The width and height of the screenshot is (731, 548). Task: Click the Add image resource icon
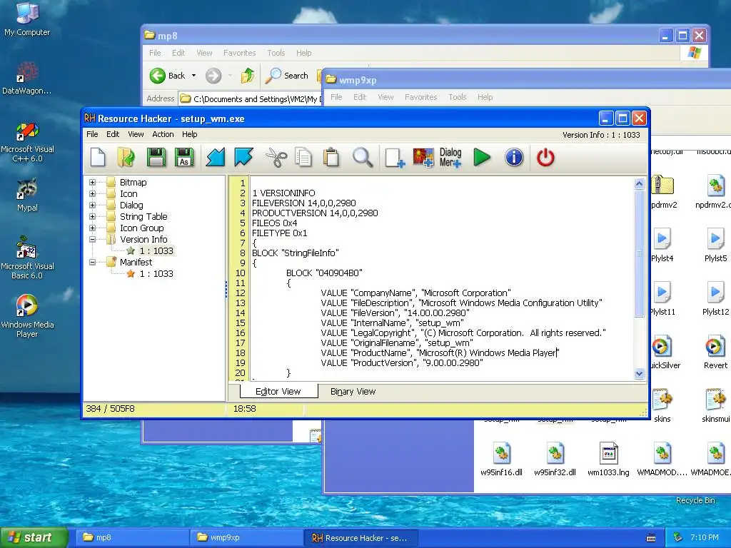(x=423, y=157)
